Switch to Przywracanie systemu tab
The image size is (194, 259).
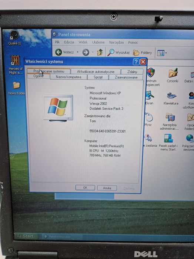[x=49, y=71]
